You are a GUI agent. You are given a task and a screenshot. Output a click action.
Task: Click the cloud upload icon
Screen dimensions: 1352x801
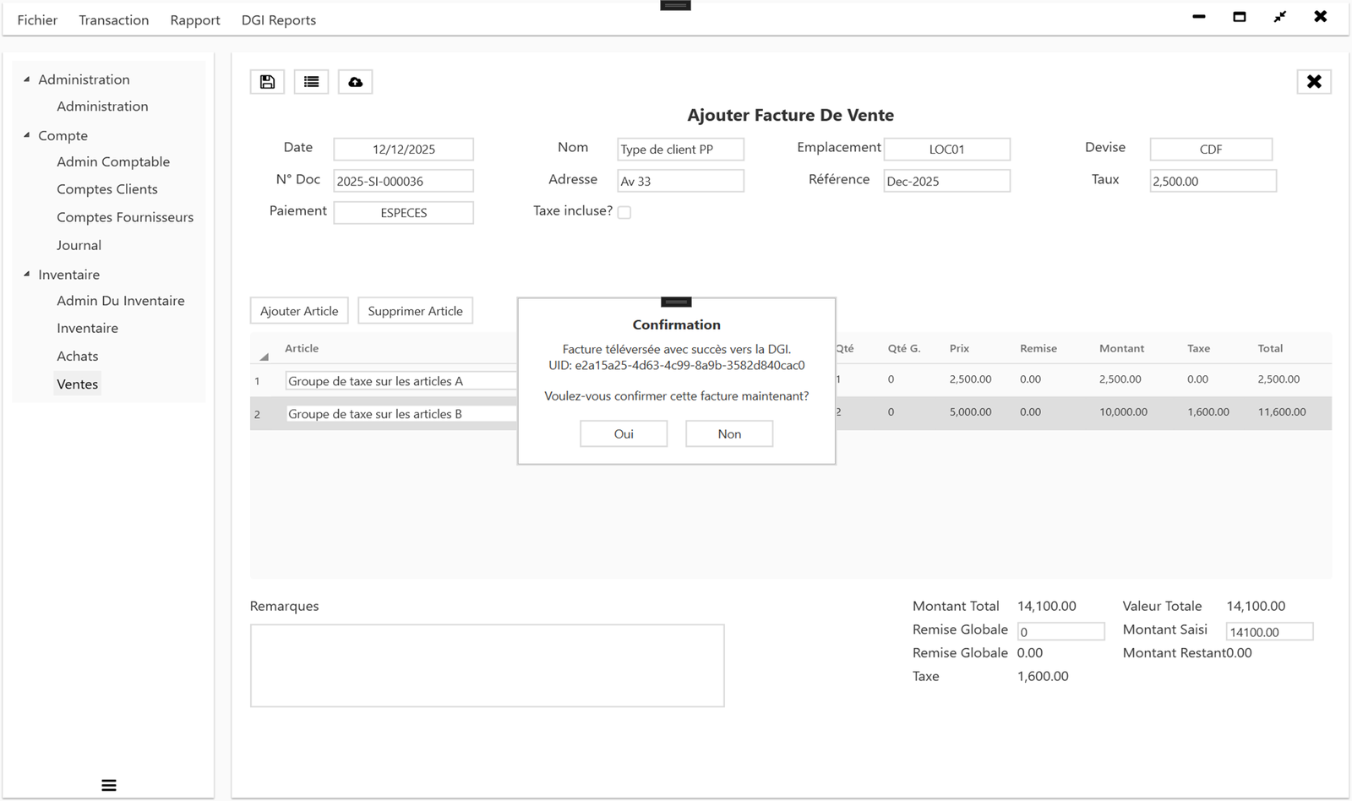(355, 81)
